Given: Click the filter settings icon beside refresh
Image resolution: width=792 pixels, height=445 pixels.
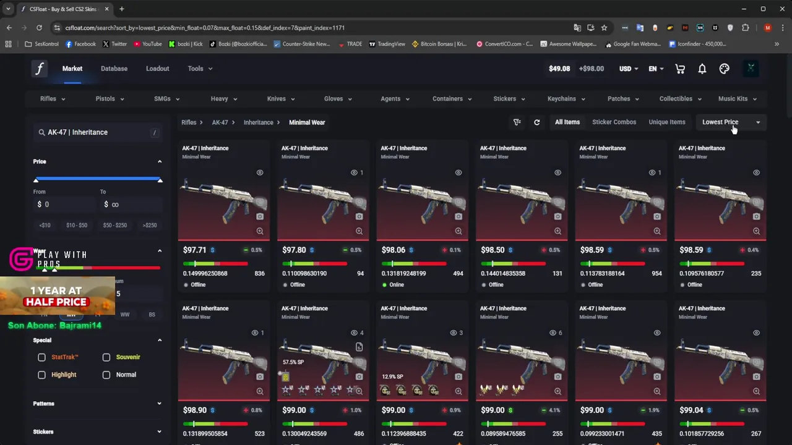Looking at the screenshot, I should (x=517, y=122).
